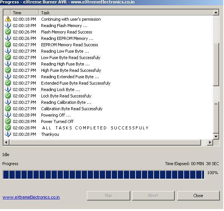Select the 'Low Fuse Byte Read Successfuly' log row
This screenshot has height=211, width=224.
[x=108, y=58]
